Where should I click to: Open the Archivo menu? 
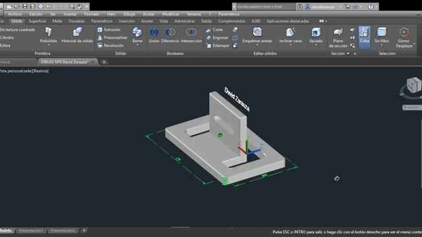tap(15, 14)
